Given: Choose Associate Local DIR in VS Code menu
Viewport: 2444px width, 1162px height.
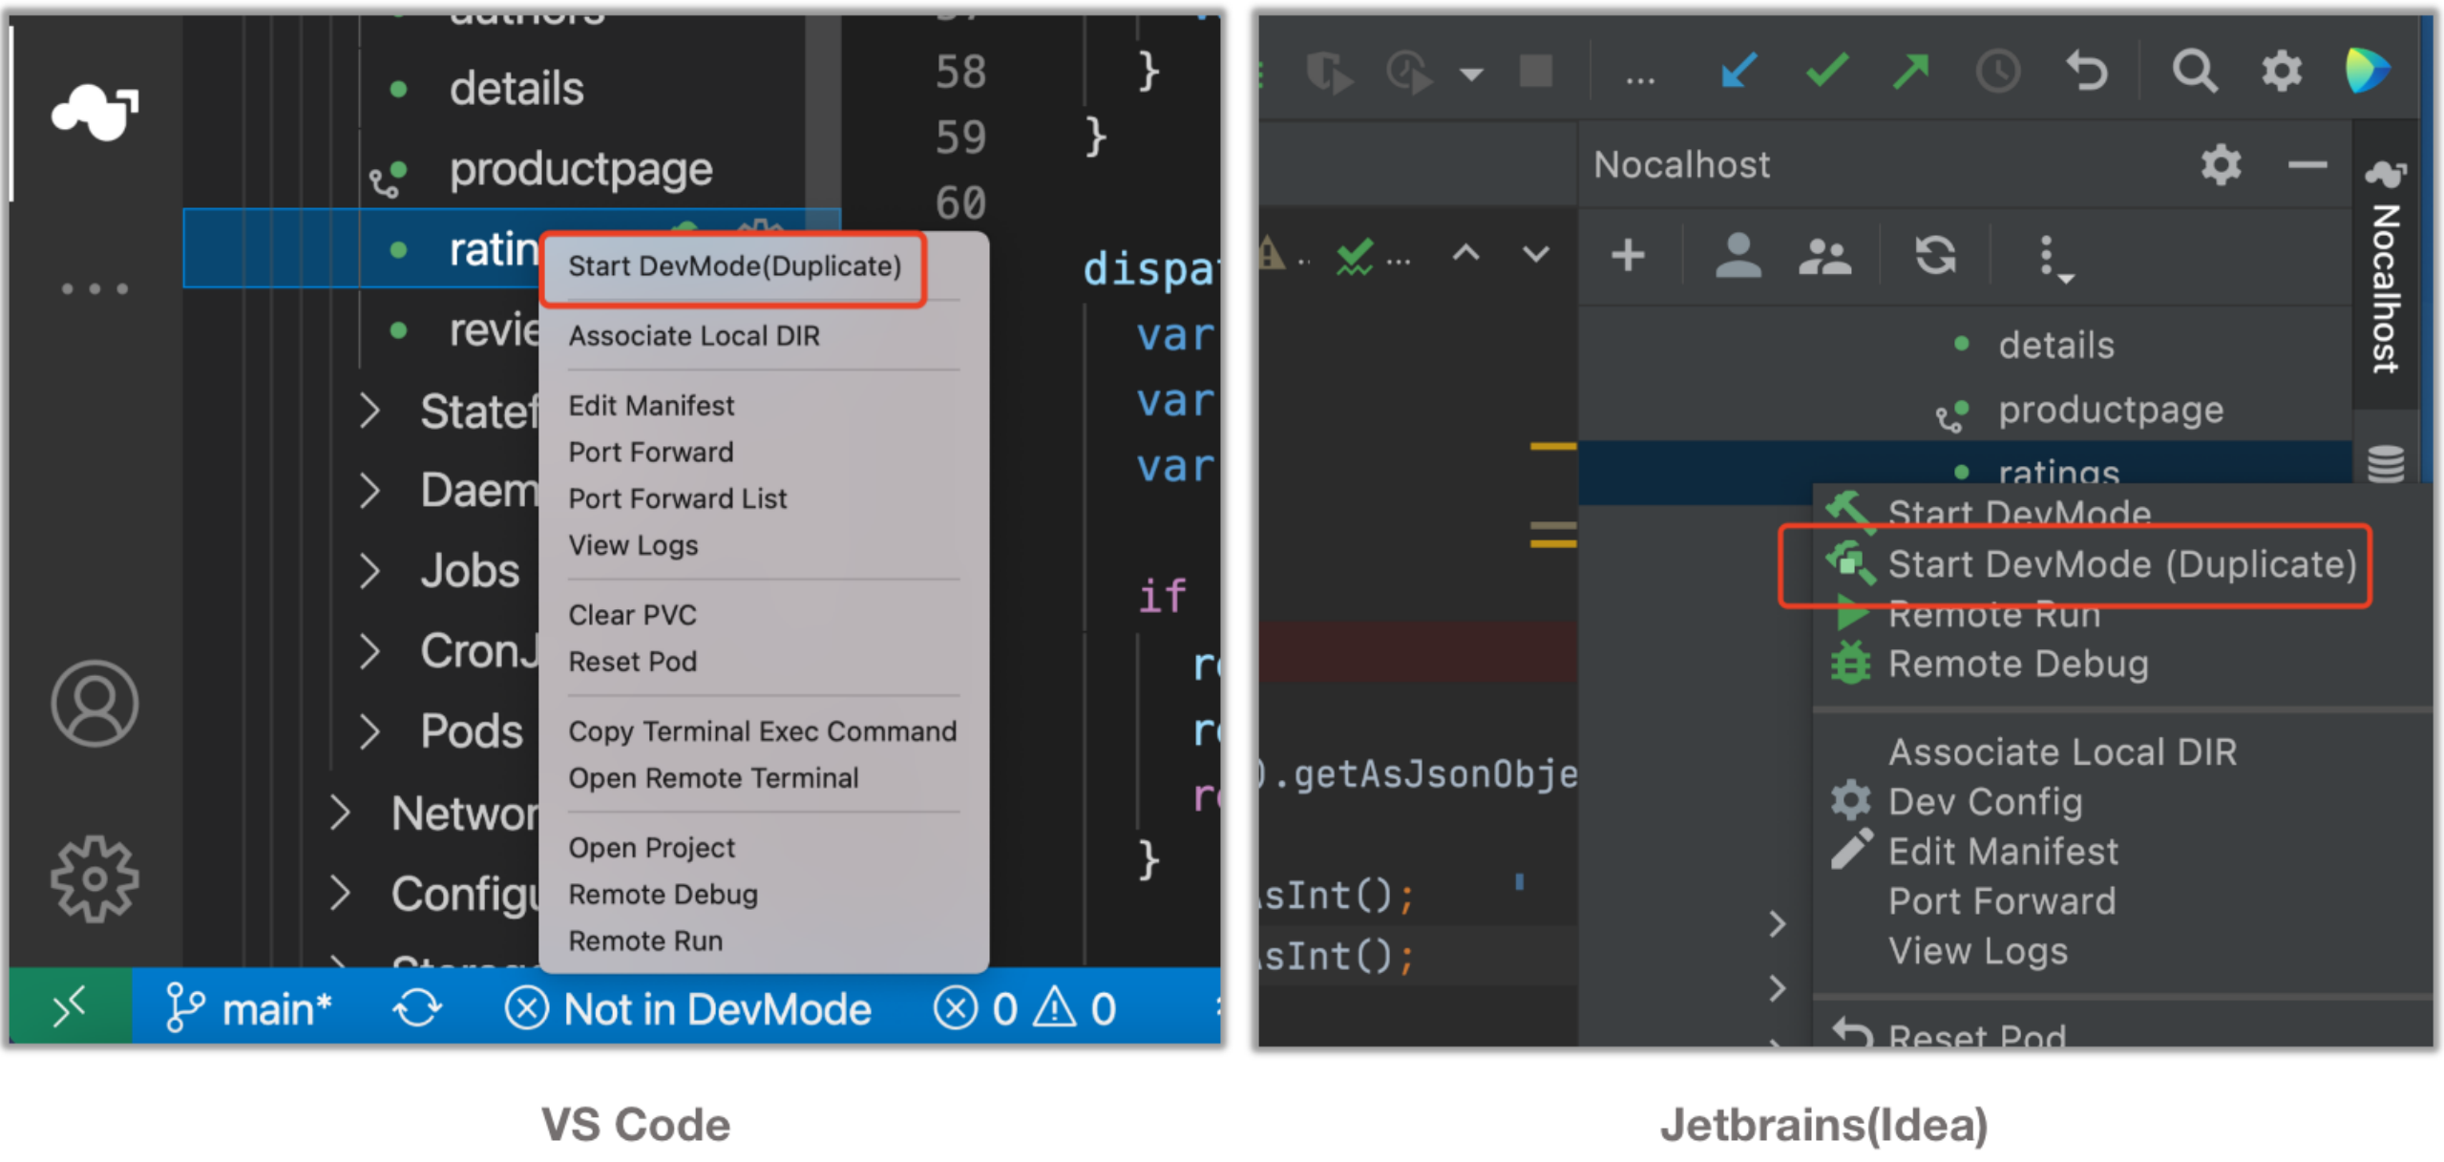Looking at the screenshot, I should tap(694, 336).
